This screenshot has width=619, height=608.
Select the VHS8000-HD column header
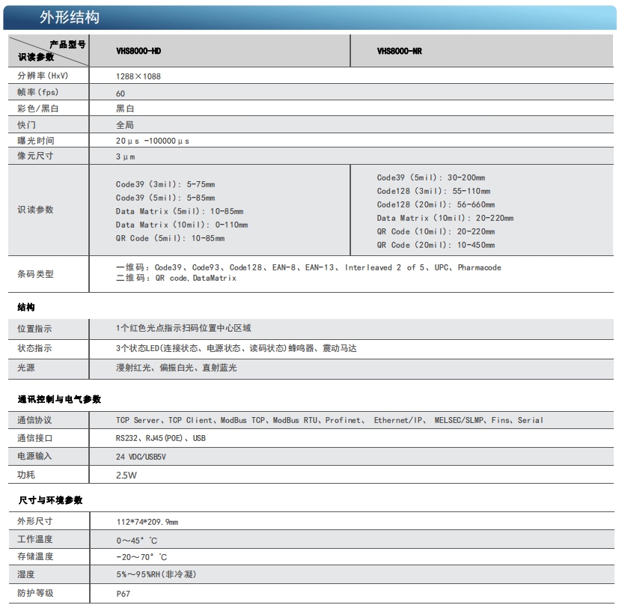[138, 51]
